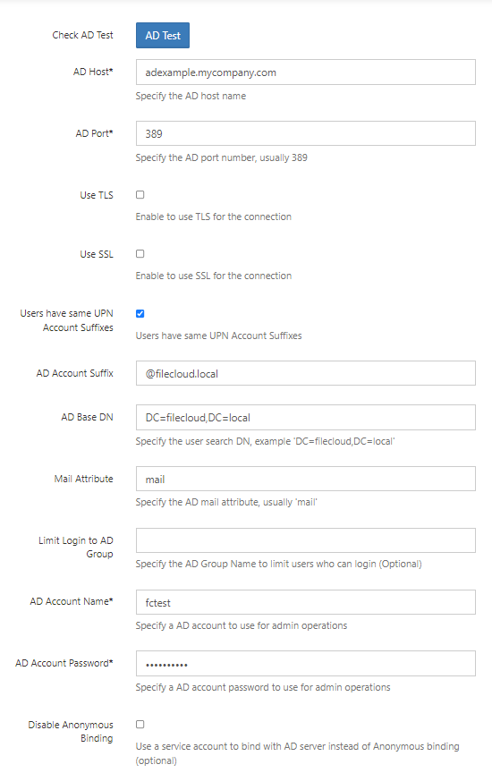Screen dimensions: 492x773
Task: Select the AD Port field showing 389
Action: [x=306, y=133]
